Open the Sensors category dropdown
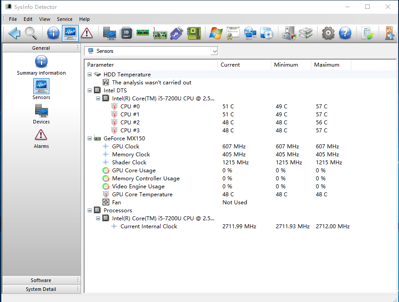Image resolution: width=399 pixels, height=302 pixels. tap(214, 51)
